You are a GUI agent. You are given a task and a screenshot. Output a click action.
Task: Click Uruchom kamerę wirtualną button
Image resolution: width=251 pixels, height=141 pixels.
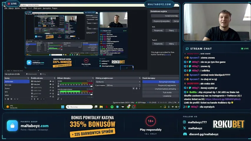[161, 89]
